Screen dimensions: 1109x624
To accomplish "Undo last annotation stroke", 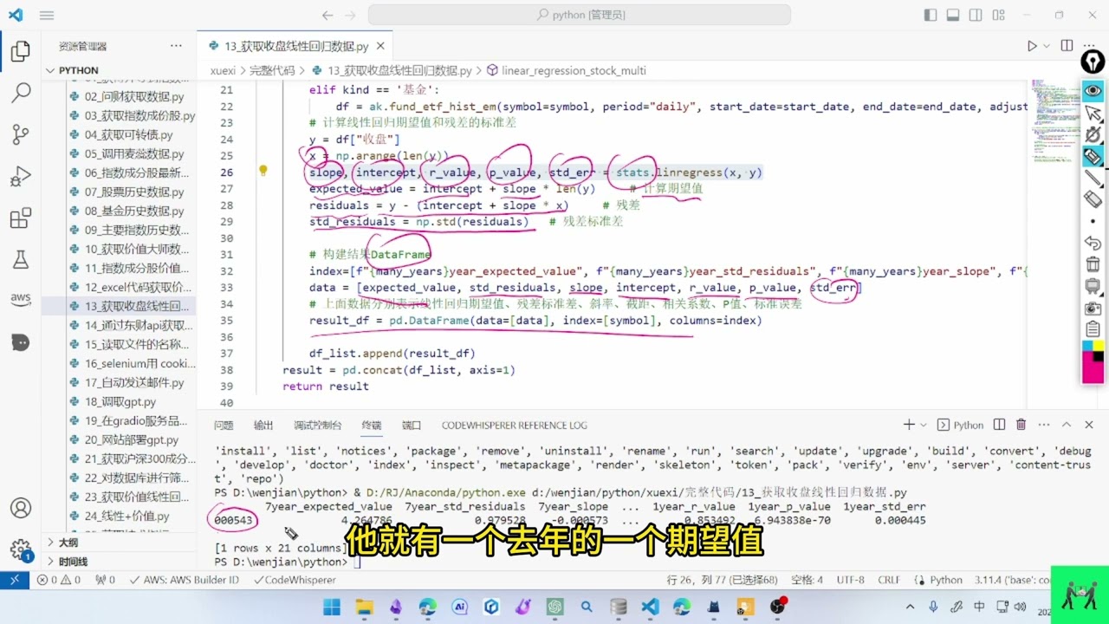I will point(1093,244).
